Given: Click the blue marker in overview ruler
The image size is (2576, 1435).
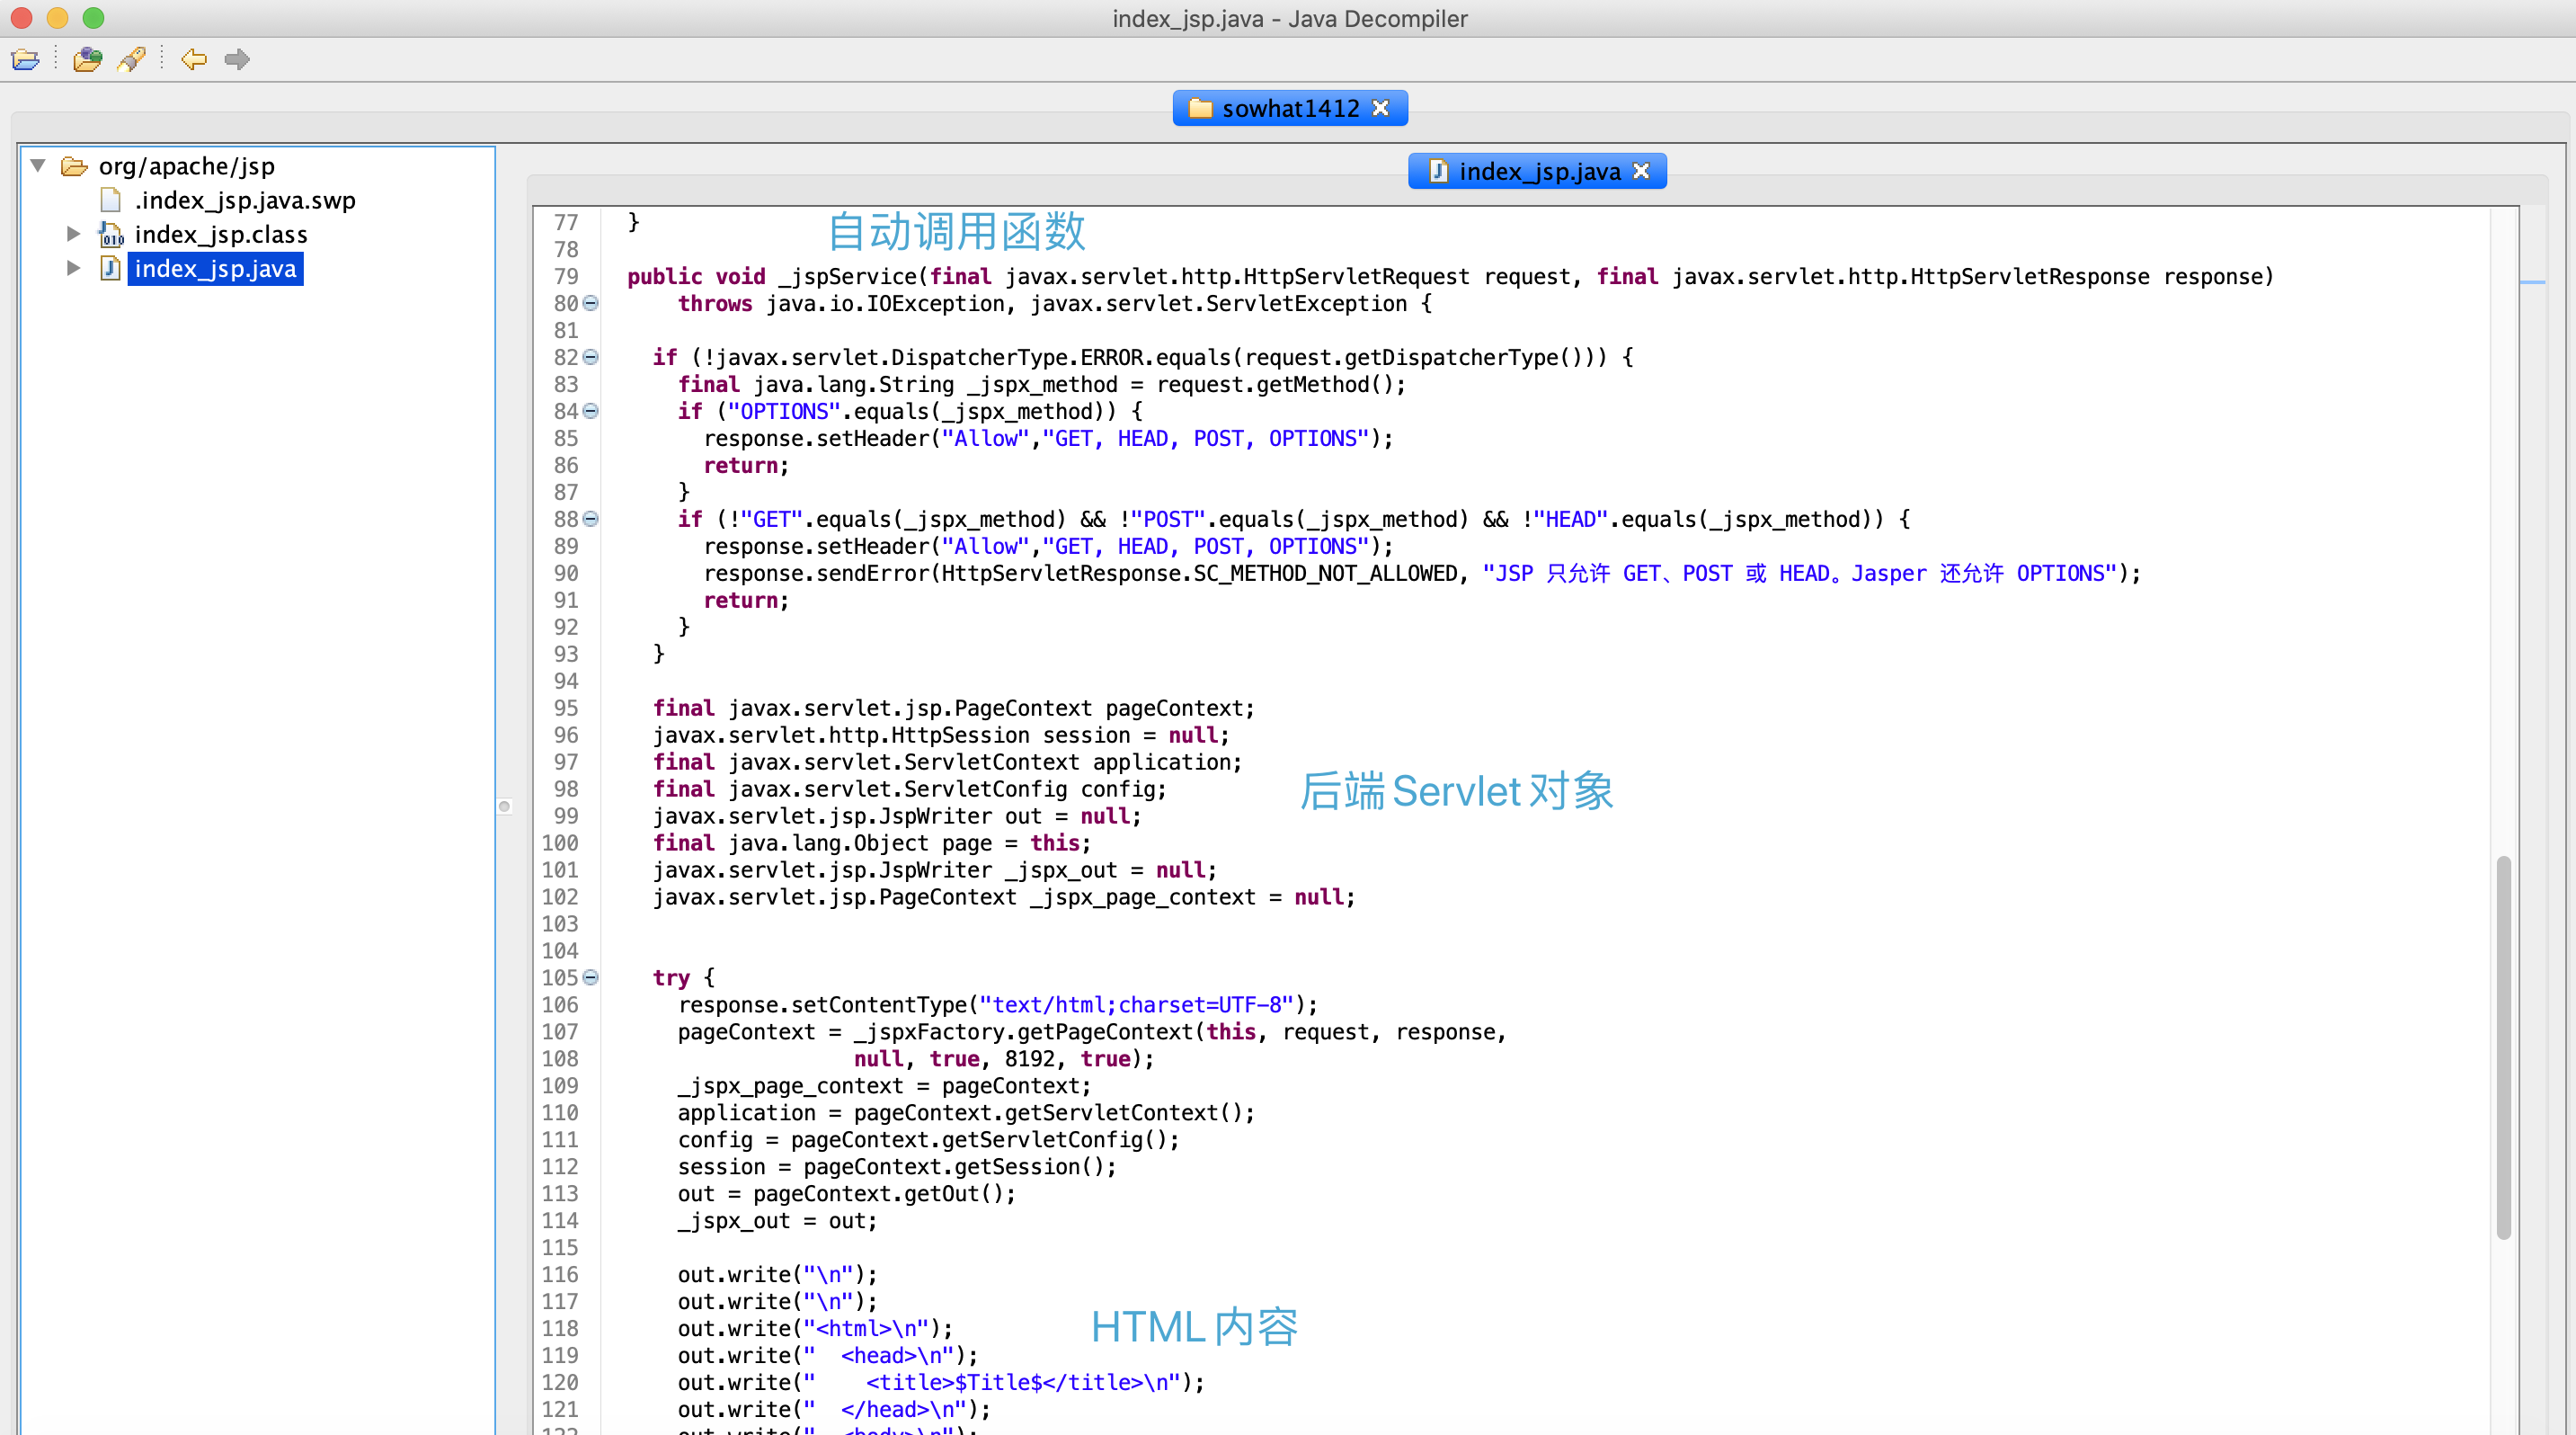Looking at the screenshot, I should (2532, 283).
